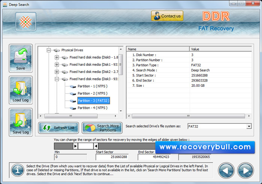Click the Save drive icon button

point(21,58)
